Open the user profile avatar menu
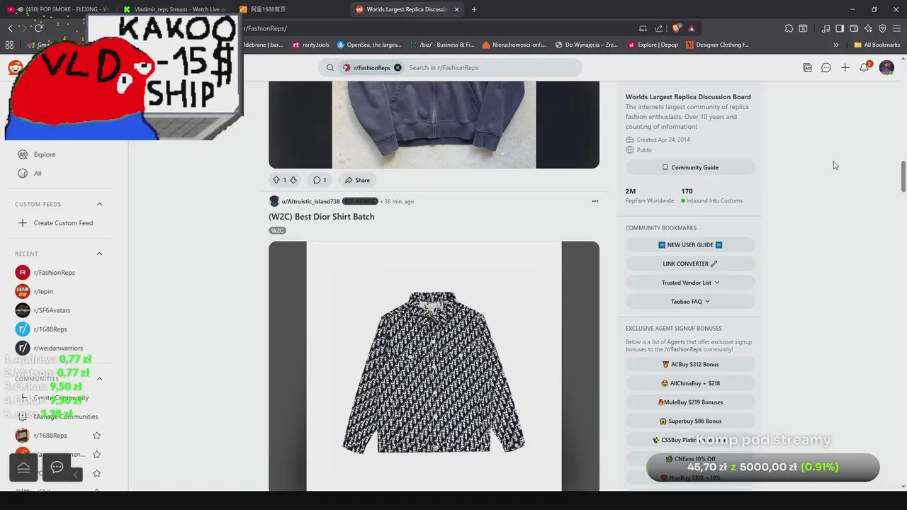The width and height of the screenshot is (907, 510). [x=886, y=67]
